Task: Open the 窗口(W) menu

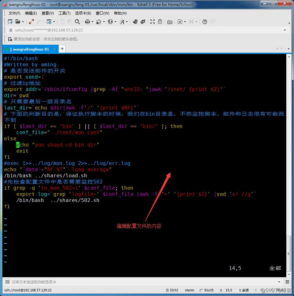Action: point(102,13)
